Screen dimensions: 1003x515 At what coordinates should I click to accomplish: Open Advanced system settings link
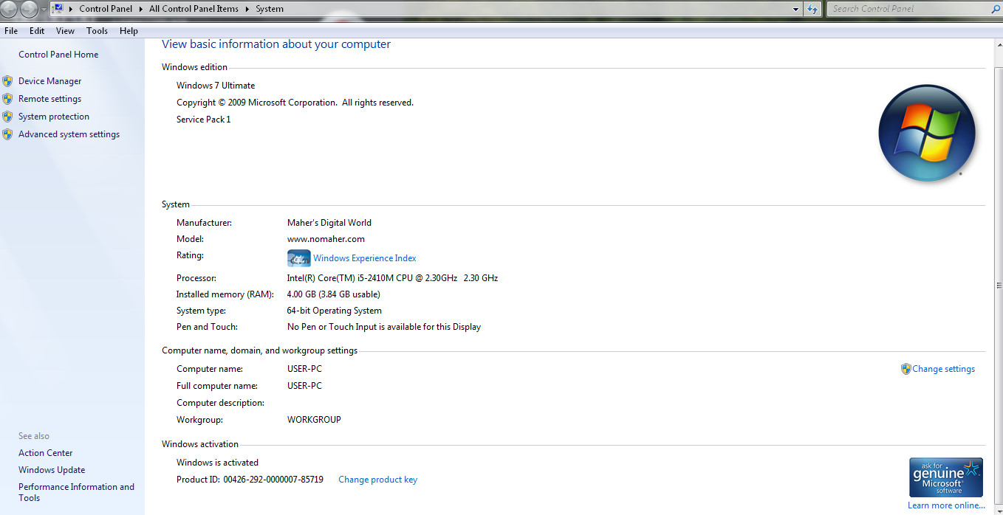[69, 134]
